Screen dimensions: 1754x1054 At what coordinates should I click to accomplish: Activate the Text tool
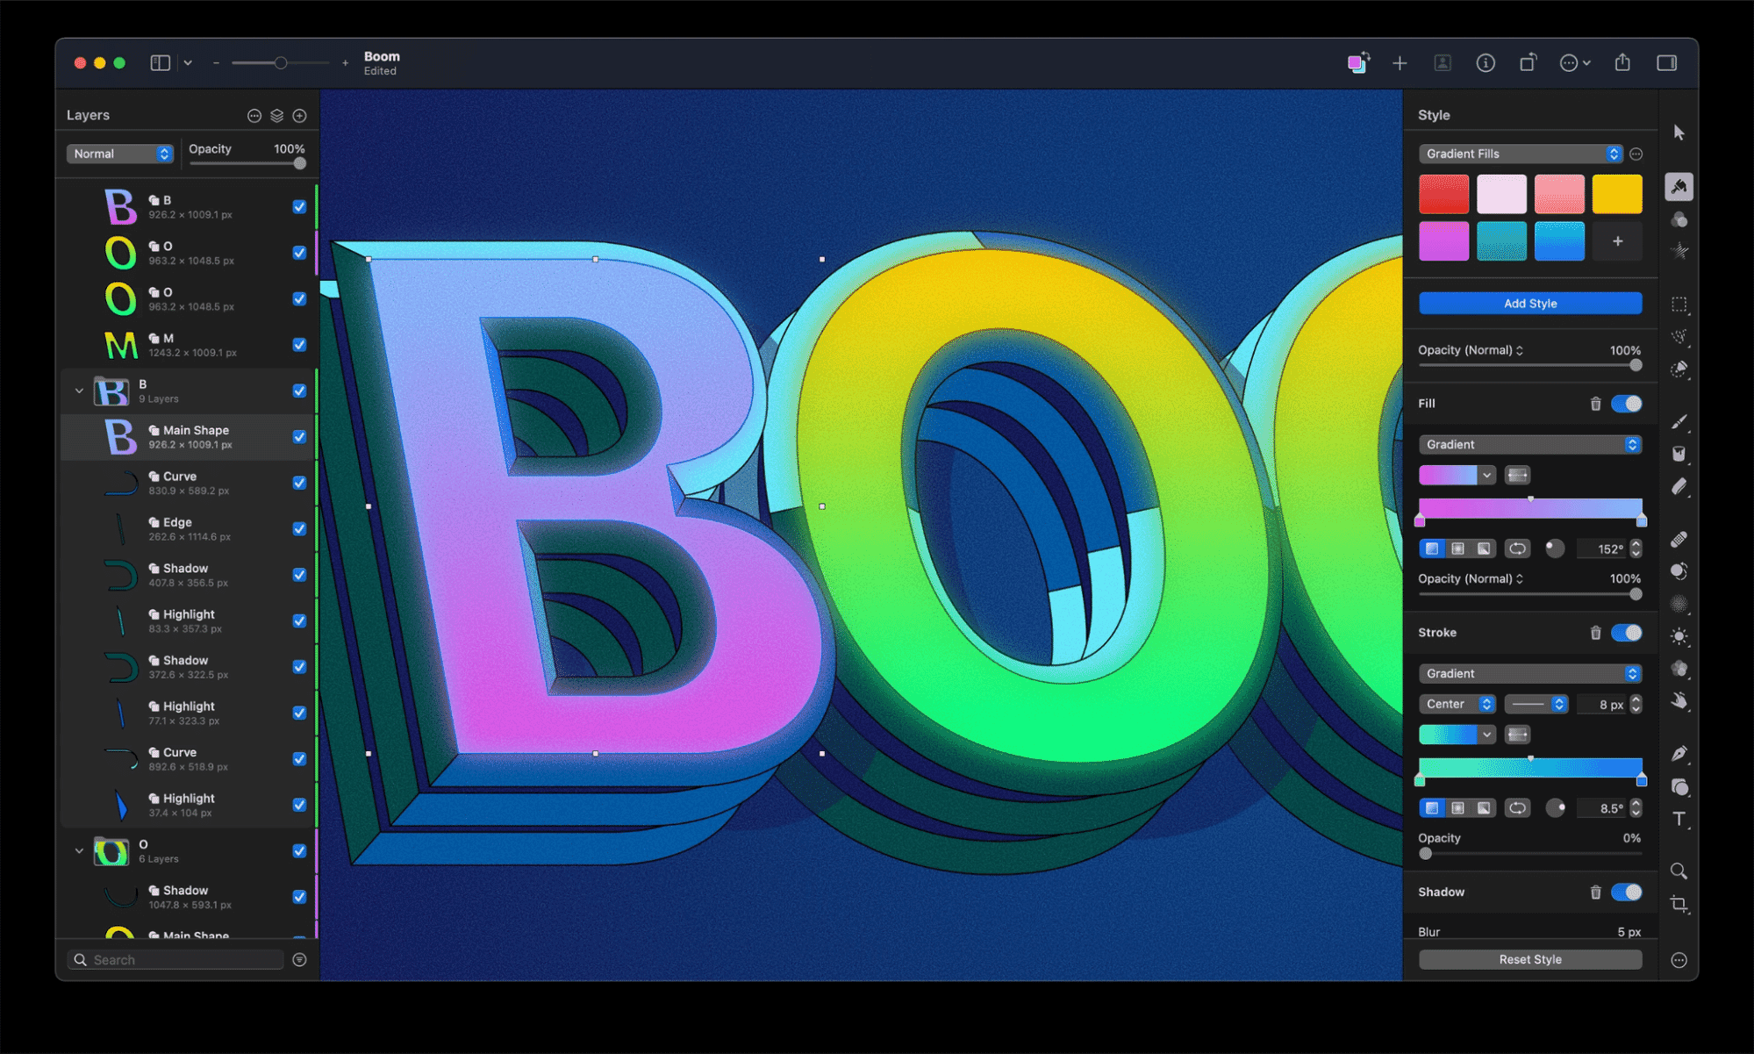coord(1679,820)
